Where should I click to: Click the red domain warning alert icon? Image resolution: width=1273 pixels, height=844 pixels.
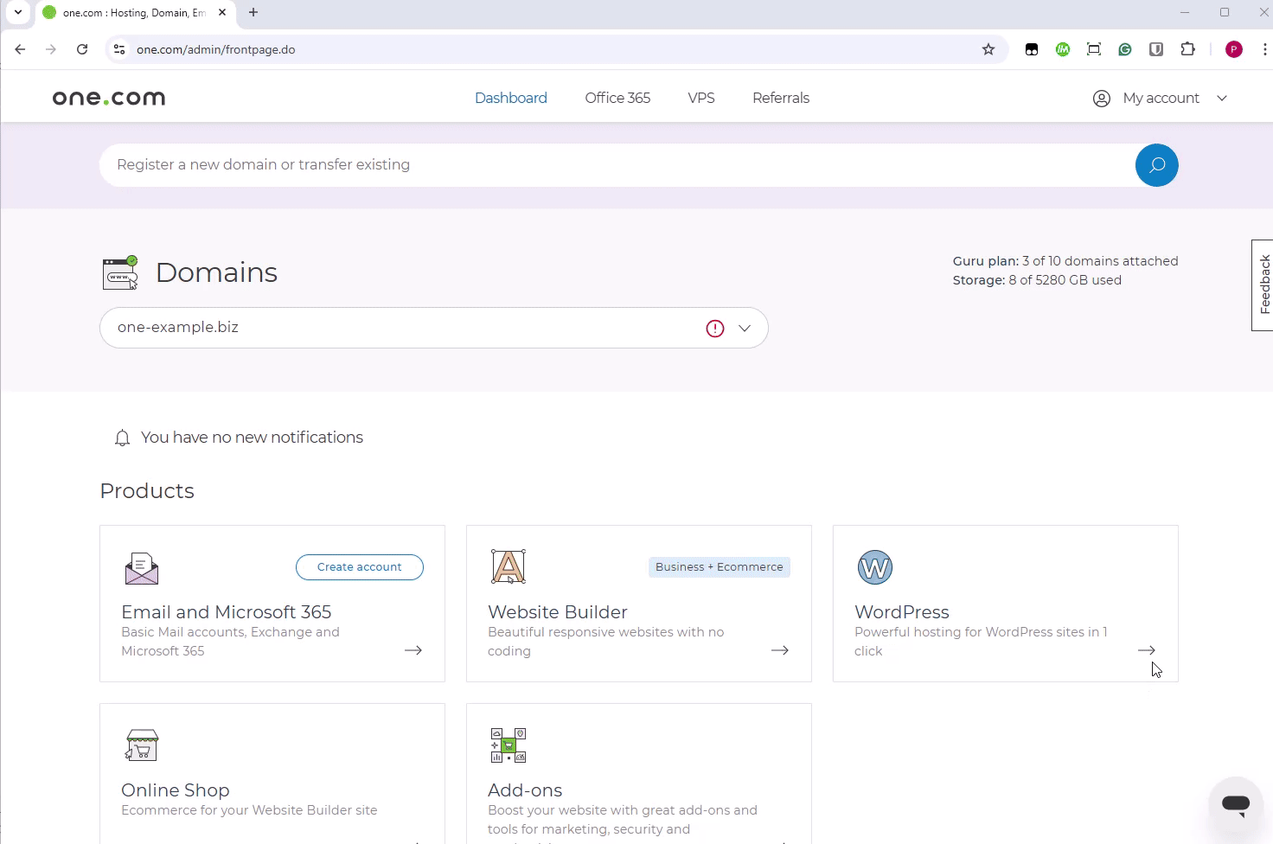(x=714, y=329)
